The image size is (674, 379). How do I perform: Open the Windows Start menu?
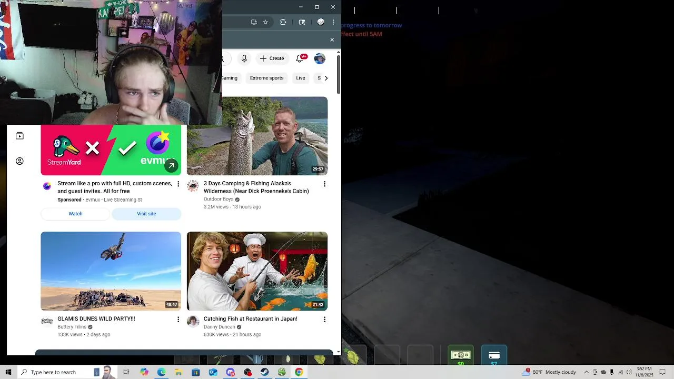point(8,372)
